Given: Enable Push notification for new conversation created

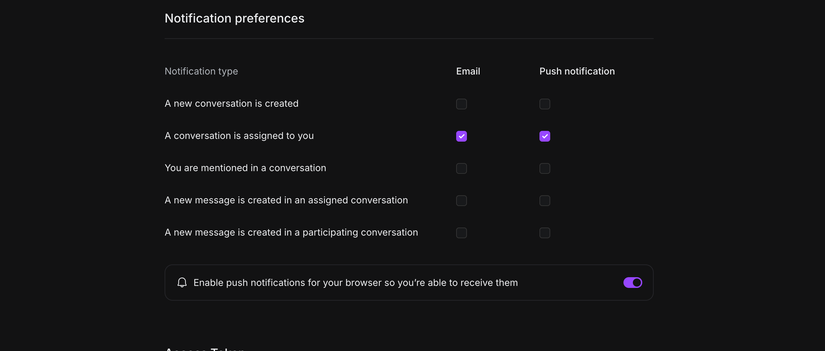Looking at the screenshot, I should coord(545,104).
